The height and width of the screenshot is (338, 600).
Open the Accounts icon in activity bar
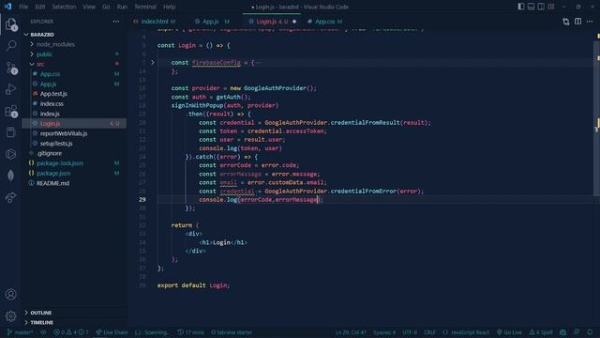pyautogui.click(x=10, y=294)
